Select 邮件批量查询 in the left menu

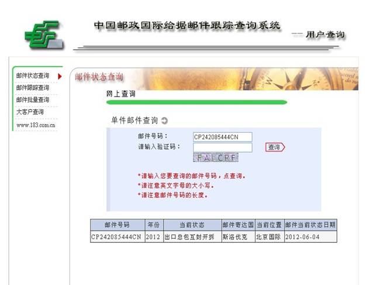[33, 100]
